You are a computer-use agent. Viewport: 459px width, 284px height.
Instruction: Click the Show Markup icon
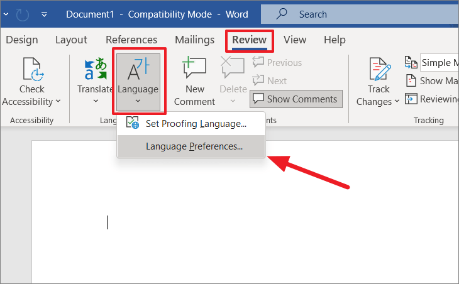[x=411, y=80]
